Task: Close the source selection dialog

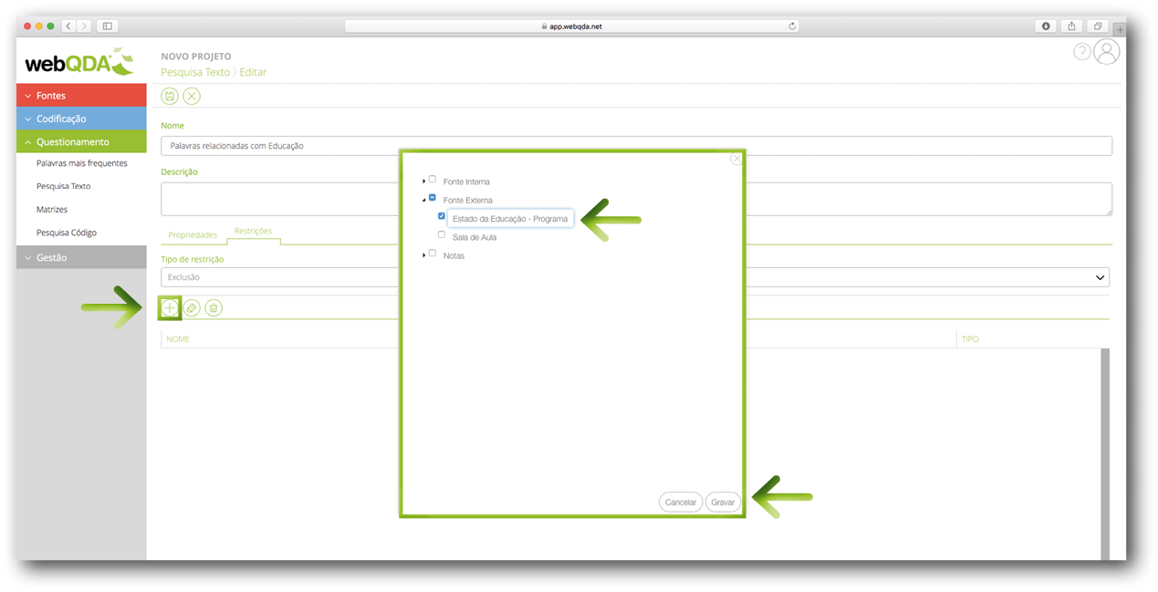Action: click(x=736, y=159)
